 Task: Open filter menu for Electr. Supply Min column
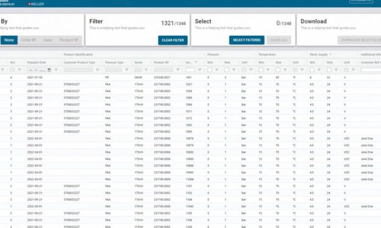point(319,70)
